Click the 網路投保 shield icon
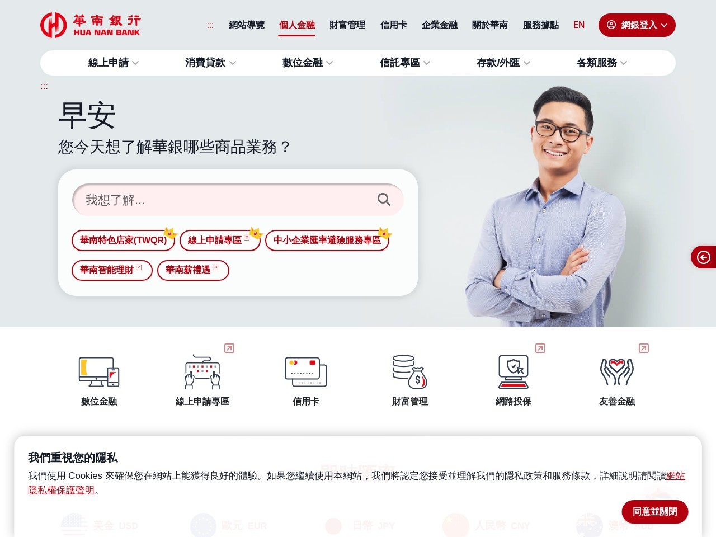716x537 pixels. pos(514,372)
